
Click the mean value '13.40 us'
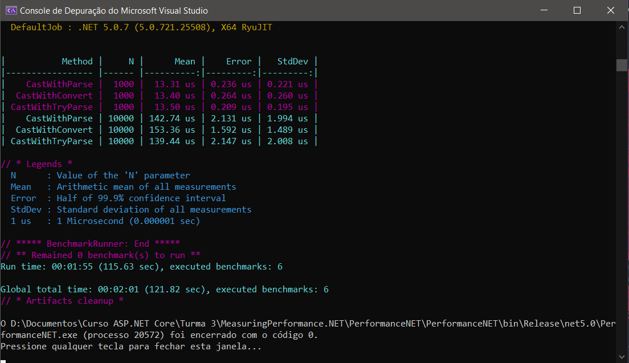click(x=174, y=96)
